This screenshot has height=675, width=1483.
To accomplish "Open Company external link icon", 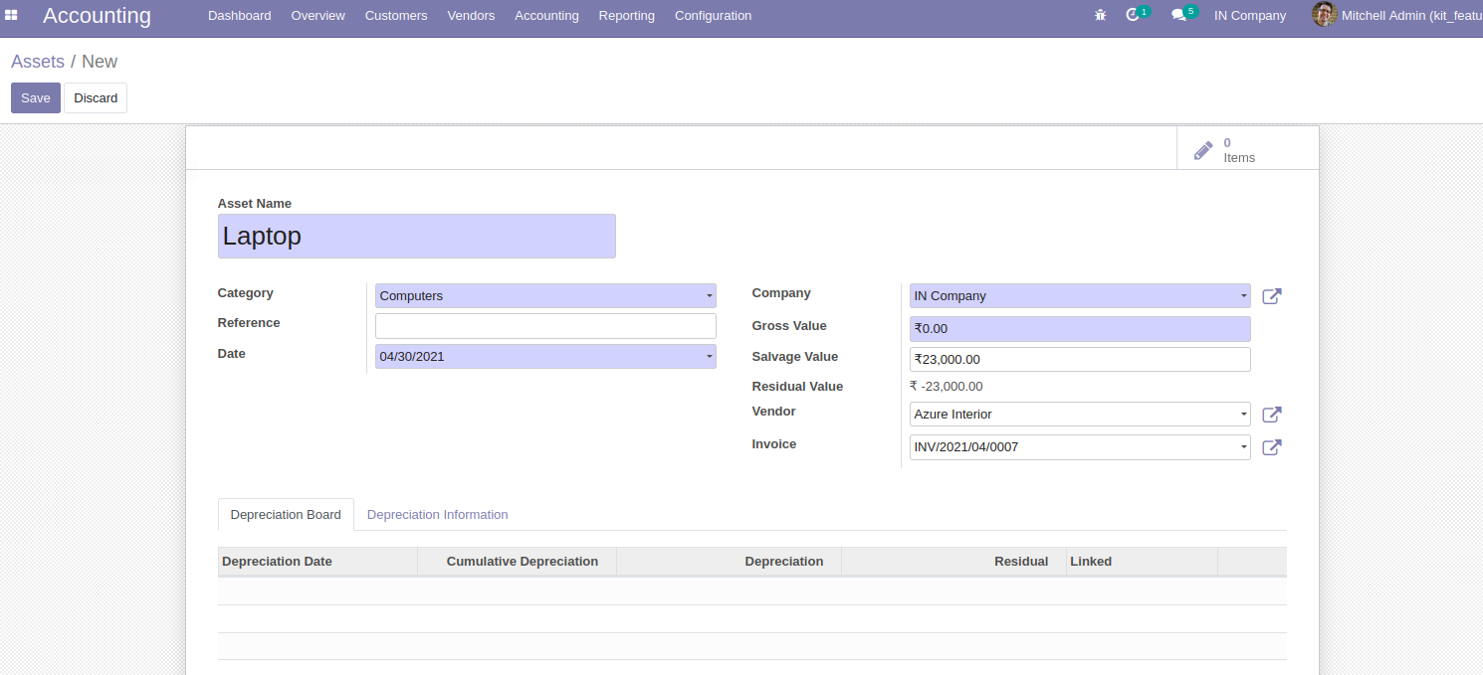I will [x=1271, y=296].
